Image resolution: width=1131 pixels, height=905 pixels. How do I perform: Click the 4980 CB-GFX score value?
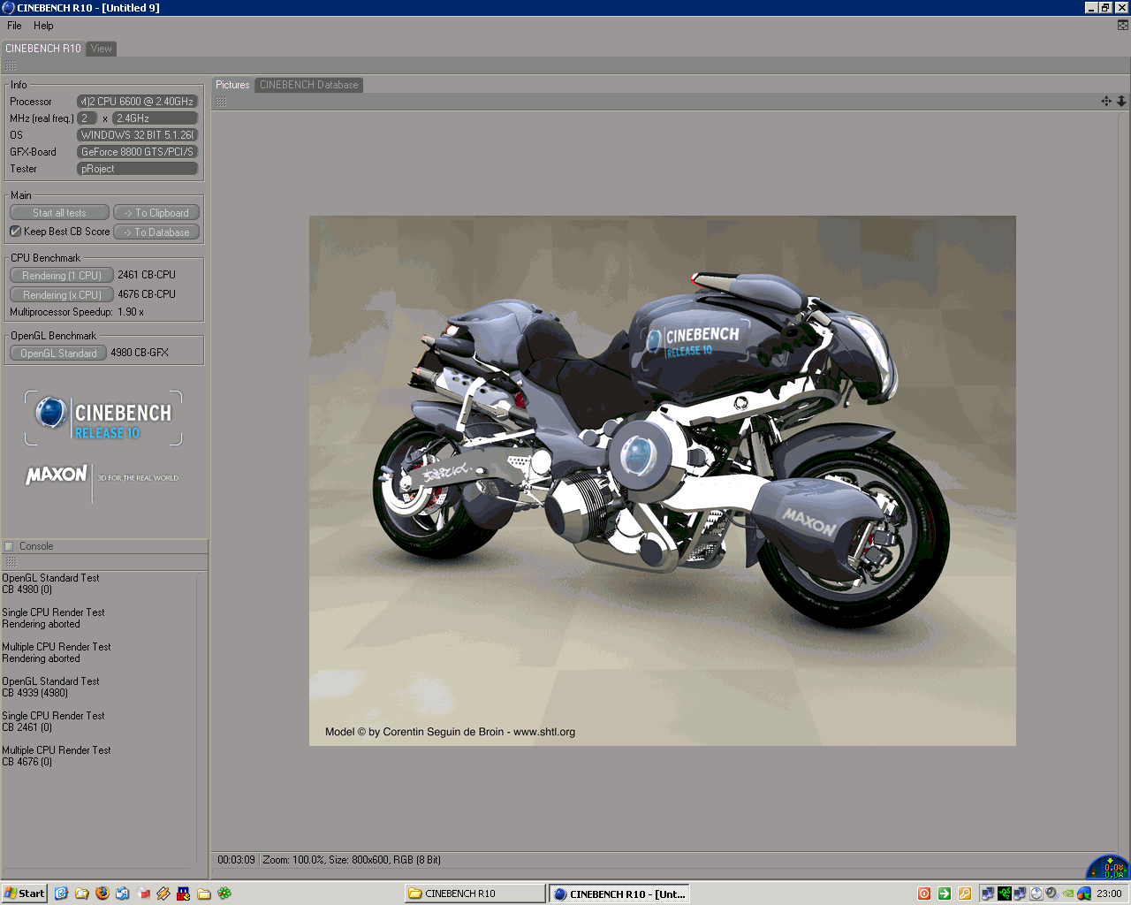coord(140,353)
